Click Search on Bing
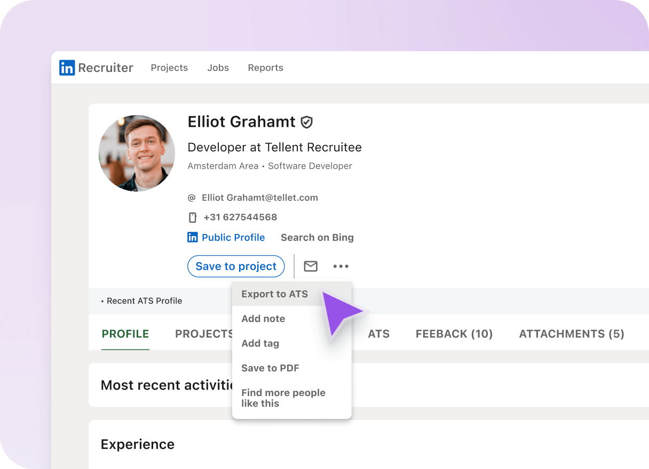The width and height of the screenshot is (649, 469). pos(317,237)
